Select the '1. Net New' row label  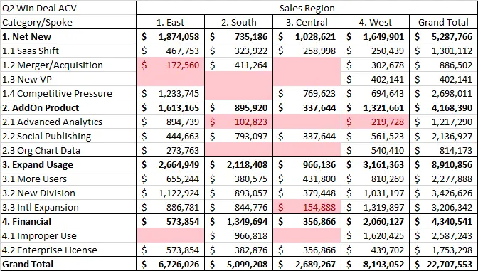[68, 36]
